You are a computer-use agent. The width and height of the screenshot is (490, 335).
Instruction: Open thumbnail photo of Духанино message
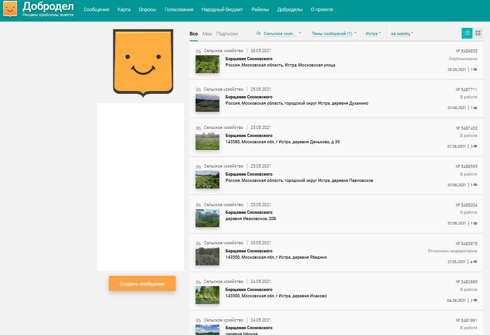[207, 103]
